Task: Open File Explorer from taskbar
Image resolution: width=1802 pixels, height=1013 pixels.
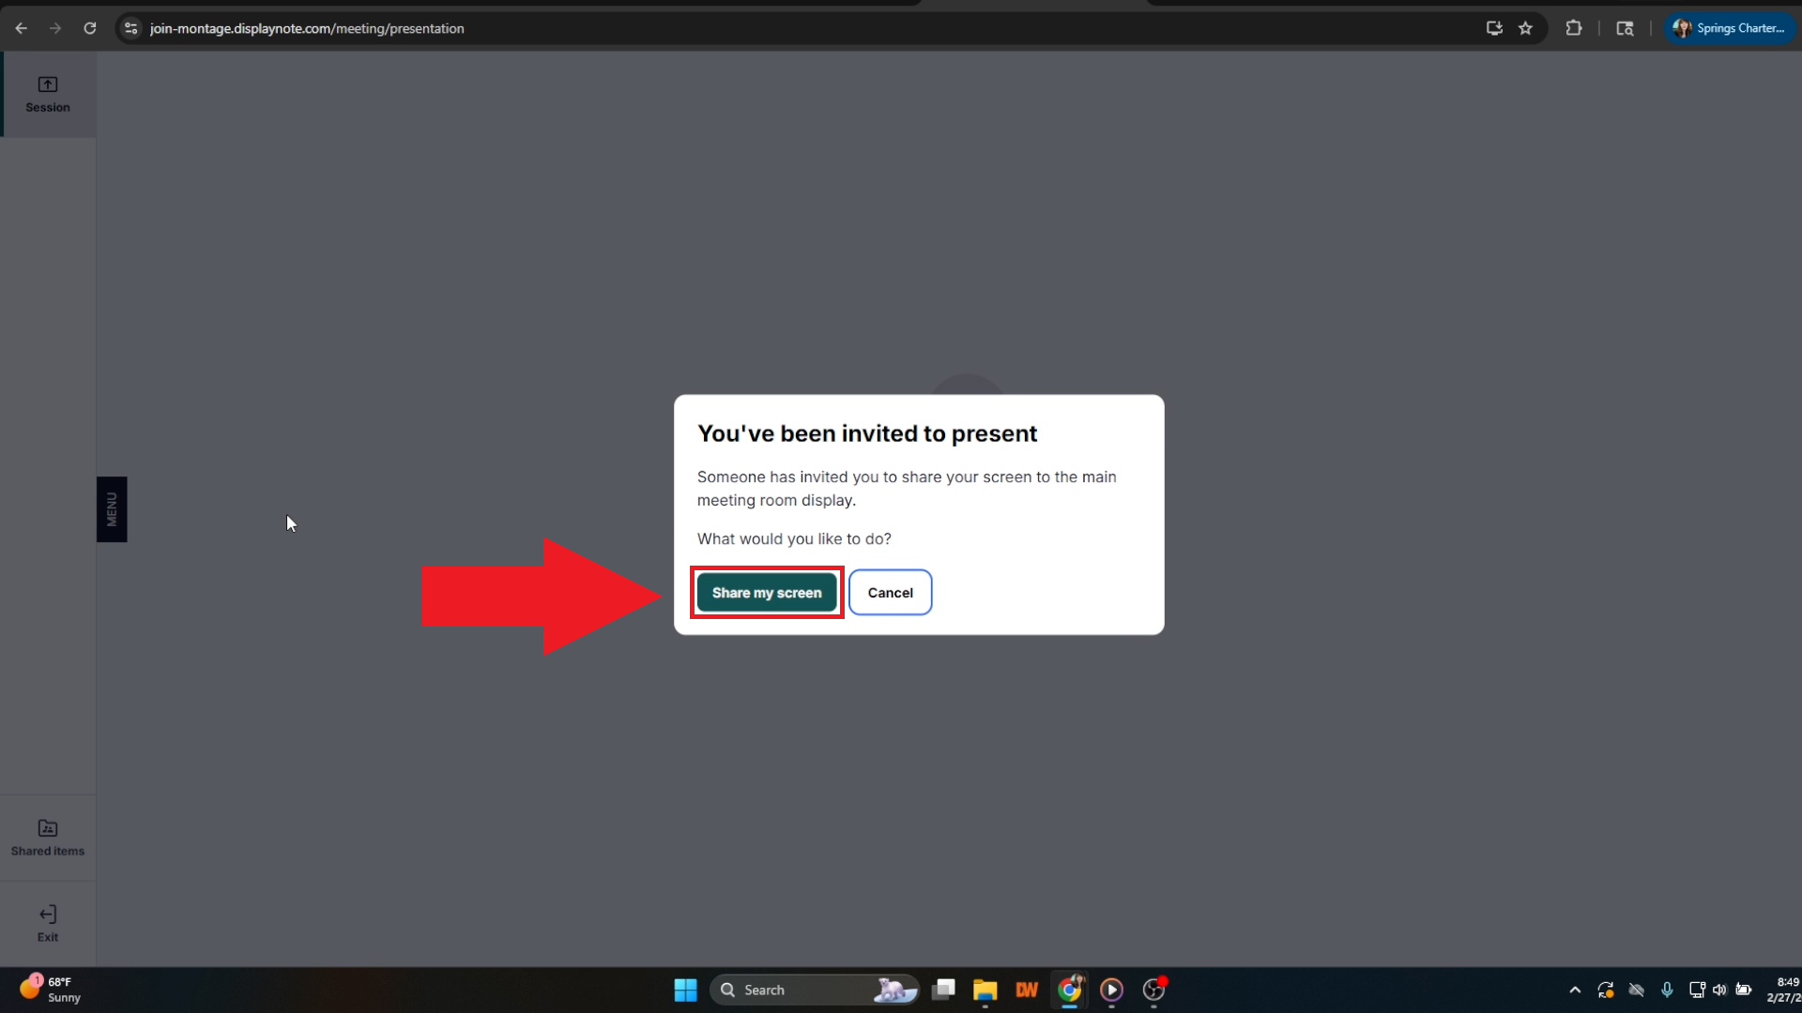Action: tap(985, 990)
